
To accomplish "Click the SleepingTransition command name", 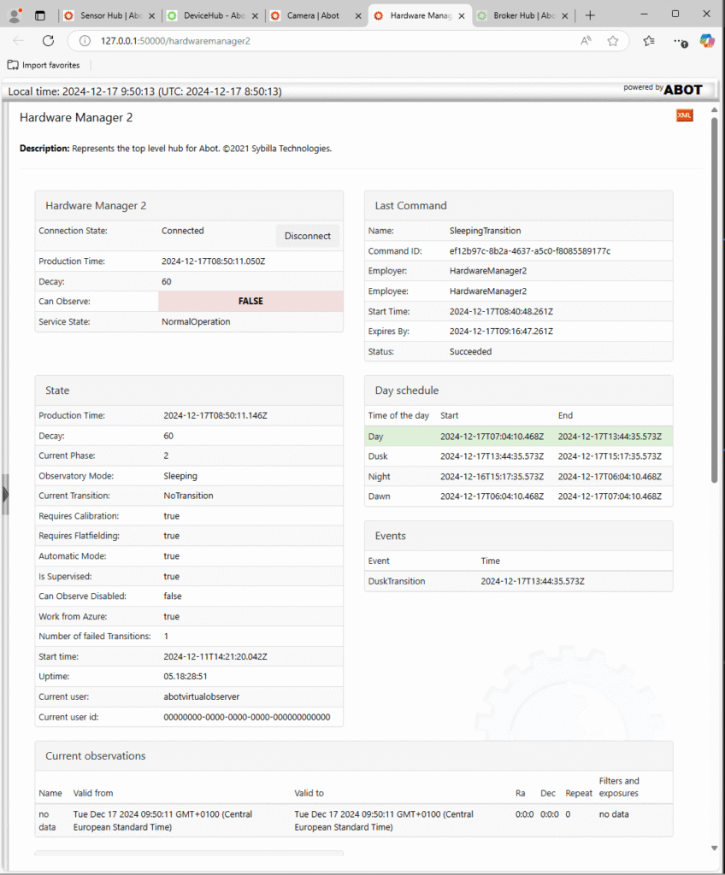I will 485,231.
